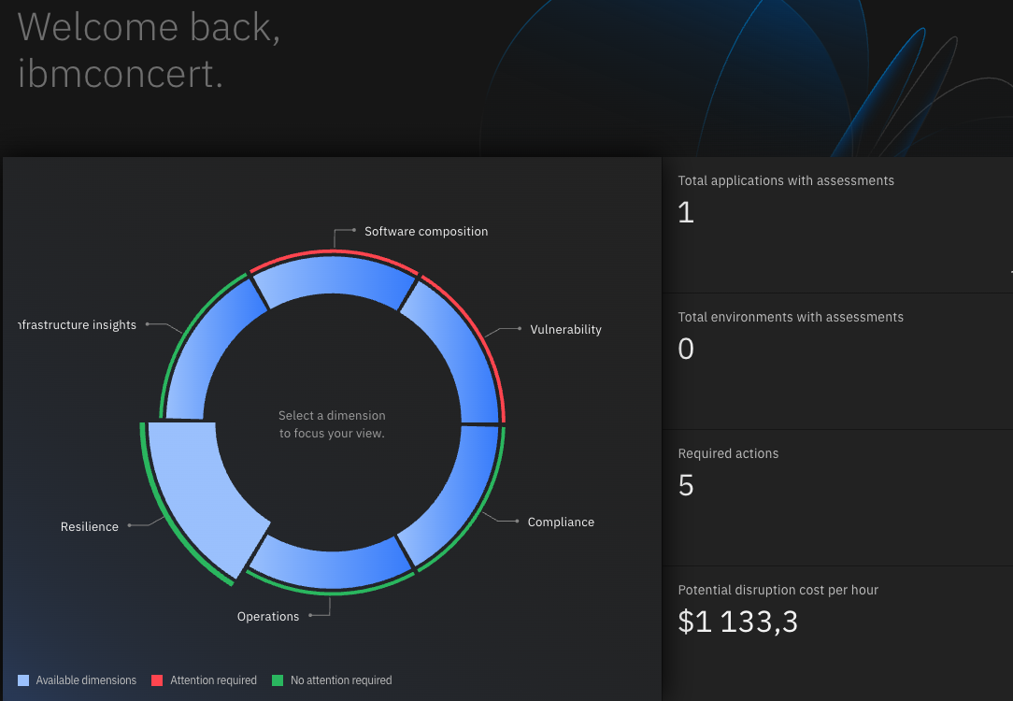Image resolution: width=1013 pixels, height=701 pixels.
Task: Click the Resilience chart label
Action: tap(89, 526)
